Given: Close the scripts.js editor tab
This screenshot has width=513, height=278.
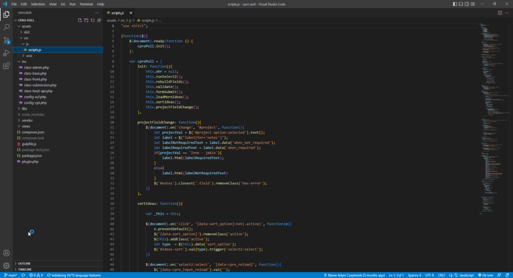Looking at the screenshot, I should tap(131, 13).
